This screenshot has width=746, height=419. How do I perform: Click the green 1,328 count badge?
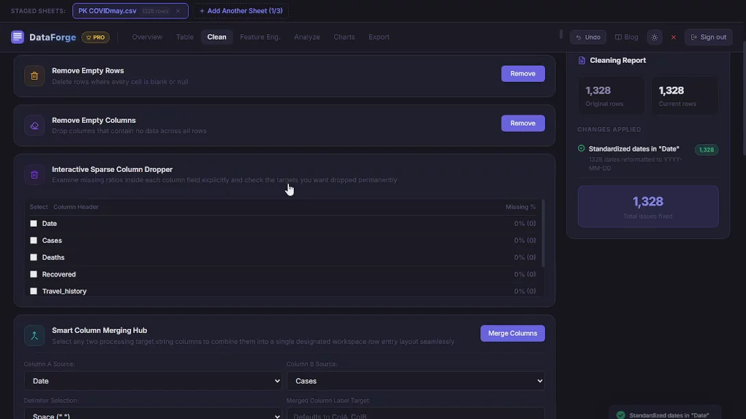point(706,149)
